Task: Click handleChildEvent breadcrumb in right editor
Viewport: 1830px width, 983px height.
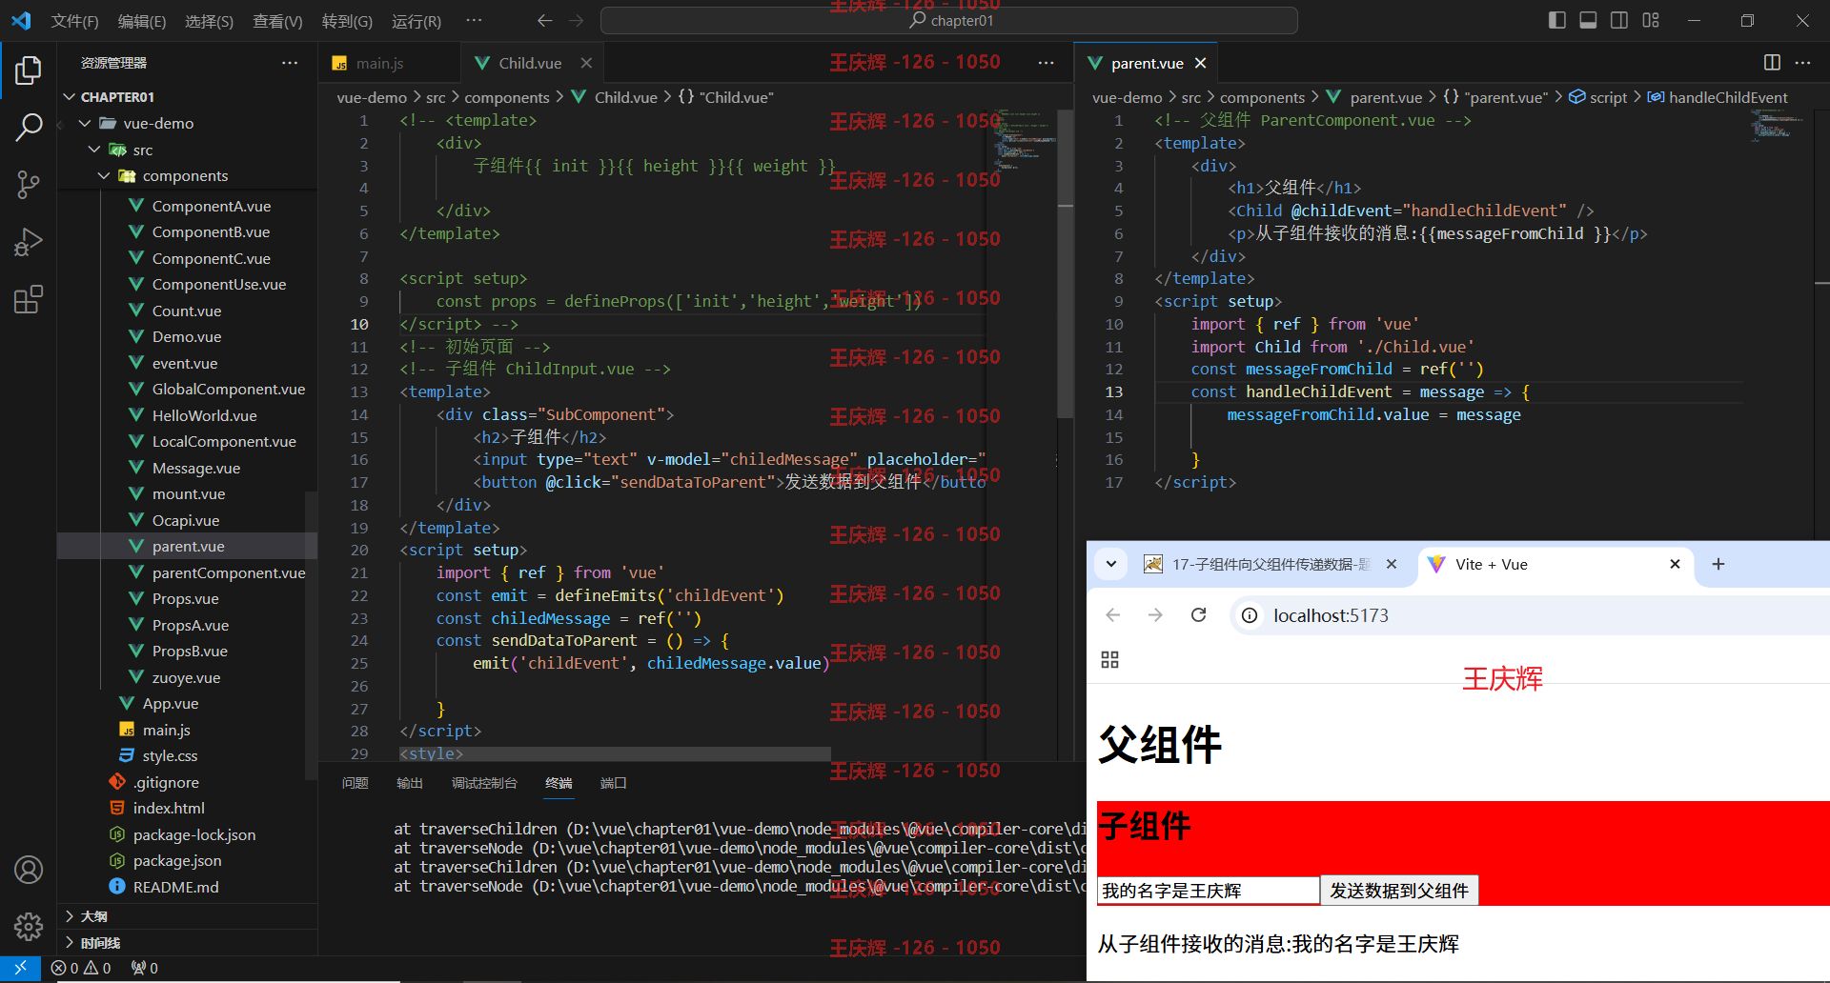Action: pyautogui.click(x=1718, y=97)
